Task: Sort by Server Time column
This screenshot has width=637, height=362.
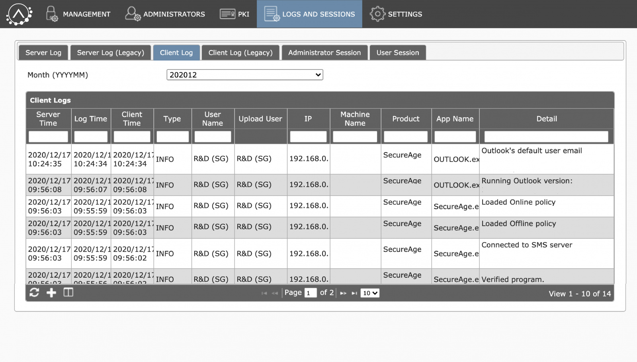Action: point(48,118)
